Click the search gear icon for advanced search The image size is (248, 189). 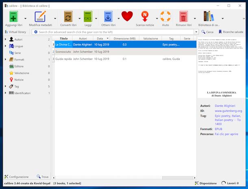36,32
